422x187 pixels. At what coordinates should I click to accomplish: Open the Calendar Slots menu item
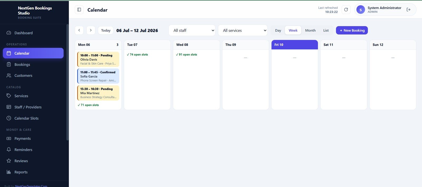pos(33,118)
